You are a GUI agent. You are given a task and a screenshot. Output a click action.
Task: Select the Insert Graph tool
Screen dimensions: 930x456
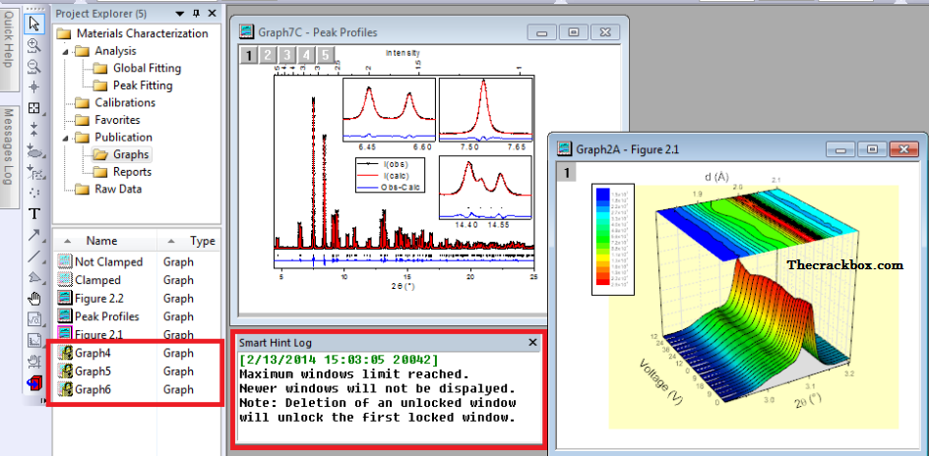click(x=34, y=340)
